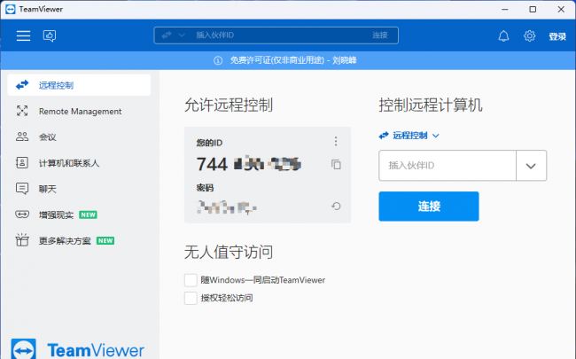Open the notifications bell
This screenshot has height=359, width=576.
503,35
